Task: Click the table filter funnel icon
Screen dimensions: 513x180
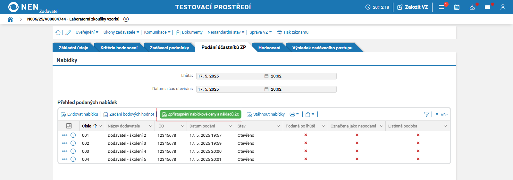Action: pos(427,114)
